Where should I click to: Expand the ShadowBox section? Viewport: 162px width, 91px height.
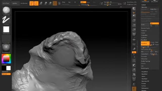point(144,35)
